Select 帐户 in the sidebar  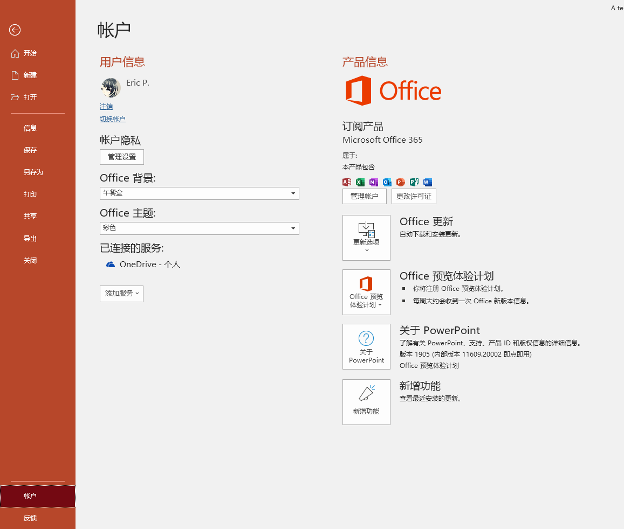pyautogui.click(x=37, y=496)
